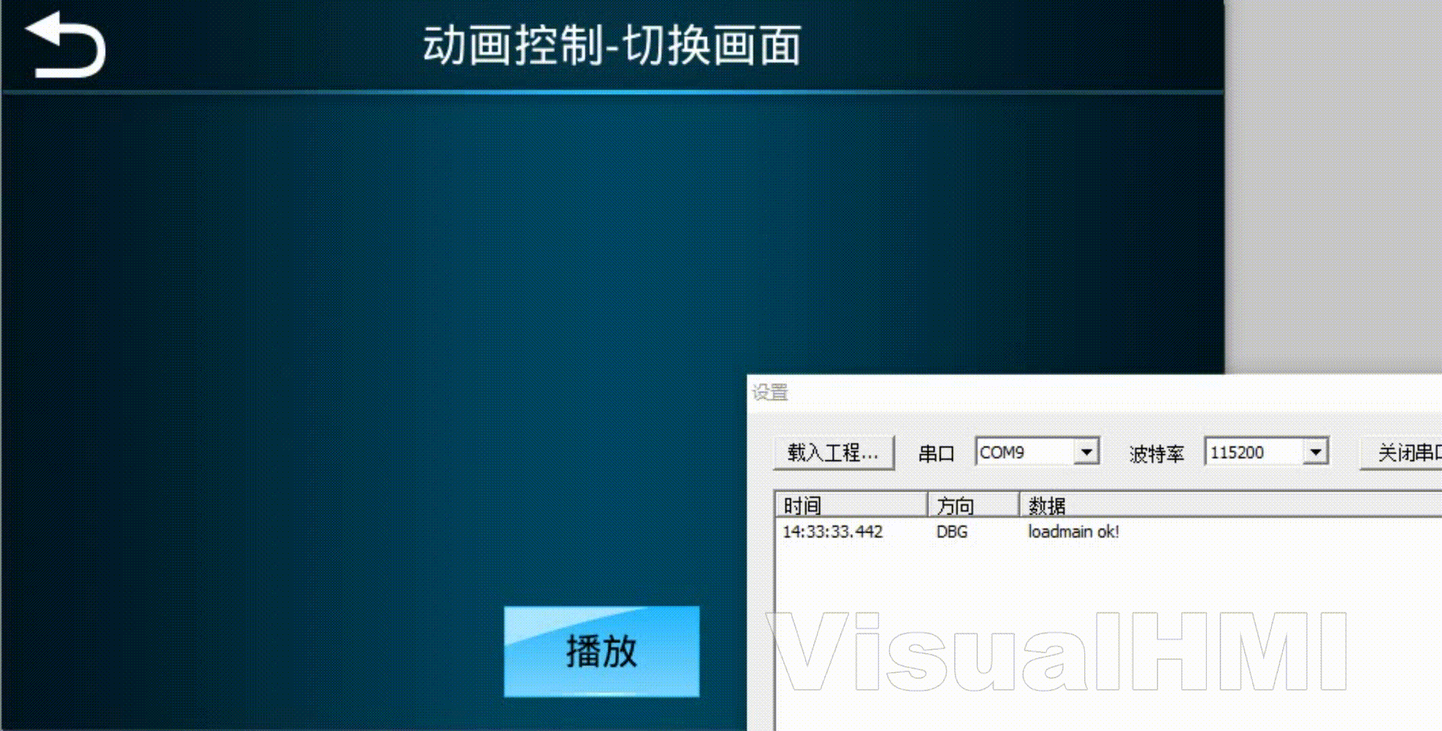This screenshot has height=731, width=1442.
Task: Click the DBG direction cell
Action: tap(951, 532)
